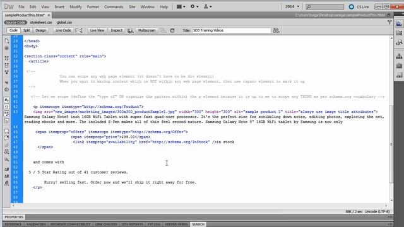
Task: Click the filter funnel icon for related files
Action: pyautogui.click(x=389, y=23)
